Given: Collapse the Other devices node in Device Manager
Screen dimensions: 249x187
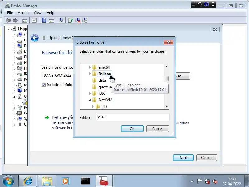Looking at the screenshot, I should point(14,97).
